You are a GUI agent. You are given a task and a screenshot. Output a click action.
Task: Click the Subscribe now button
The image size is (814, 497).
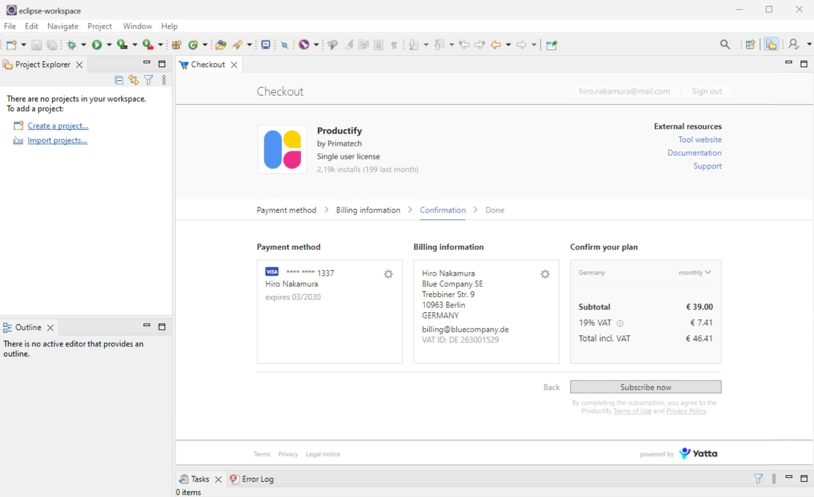point(646,387)
